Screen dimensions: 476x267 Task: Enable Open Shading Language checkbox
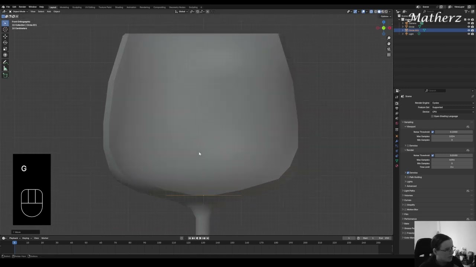(x=432, y=116)
